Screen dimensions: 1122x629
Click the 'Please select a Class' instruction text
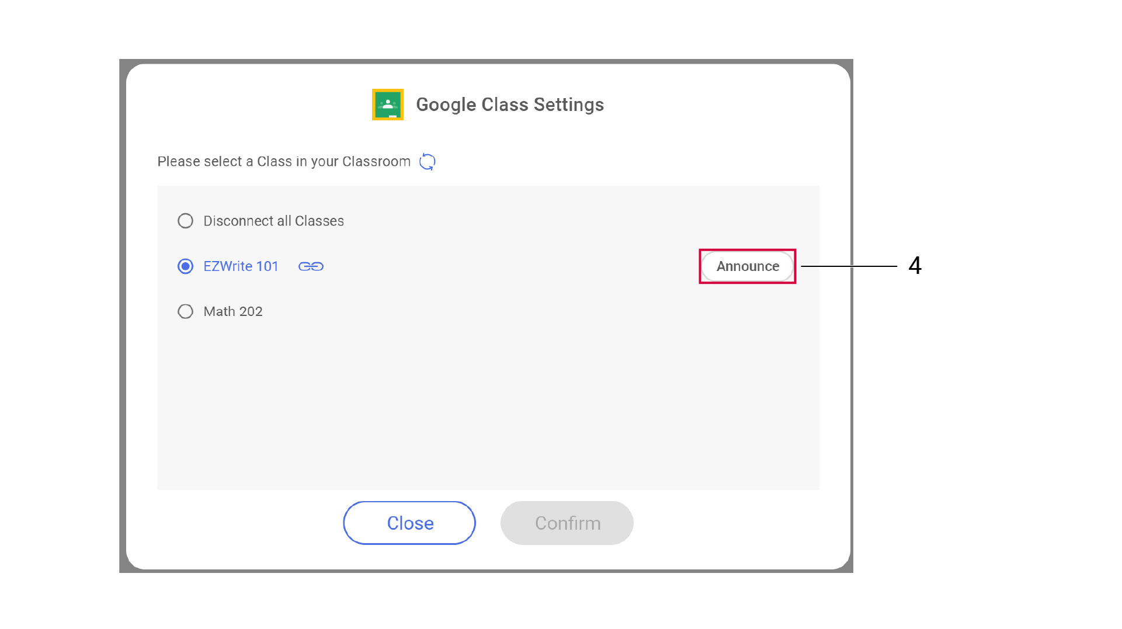pos(284,162)
